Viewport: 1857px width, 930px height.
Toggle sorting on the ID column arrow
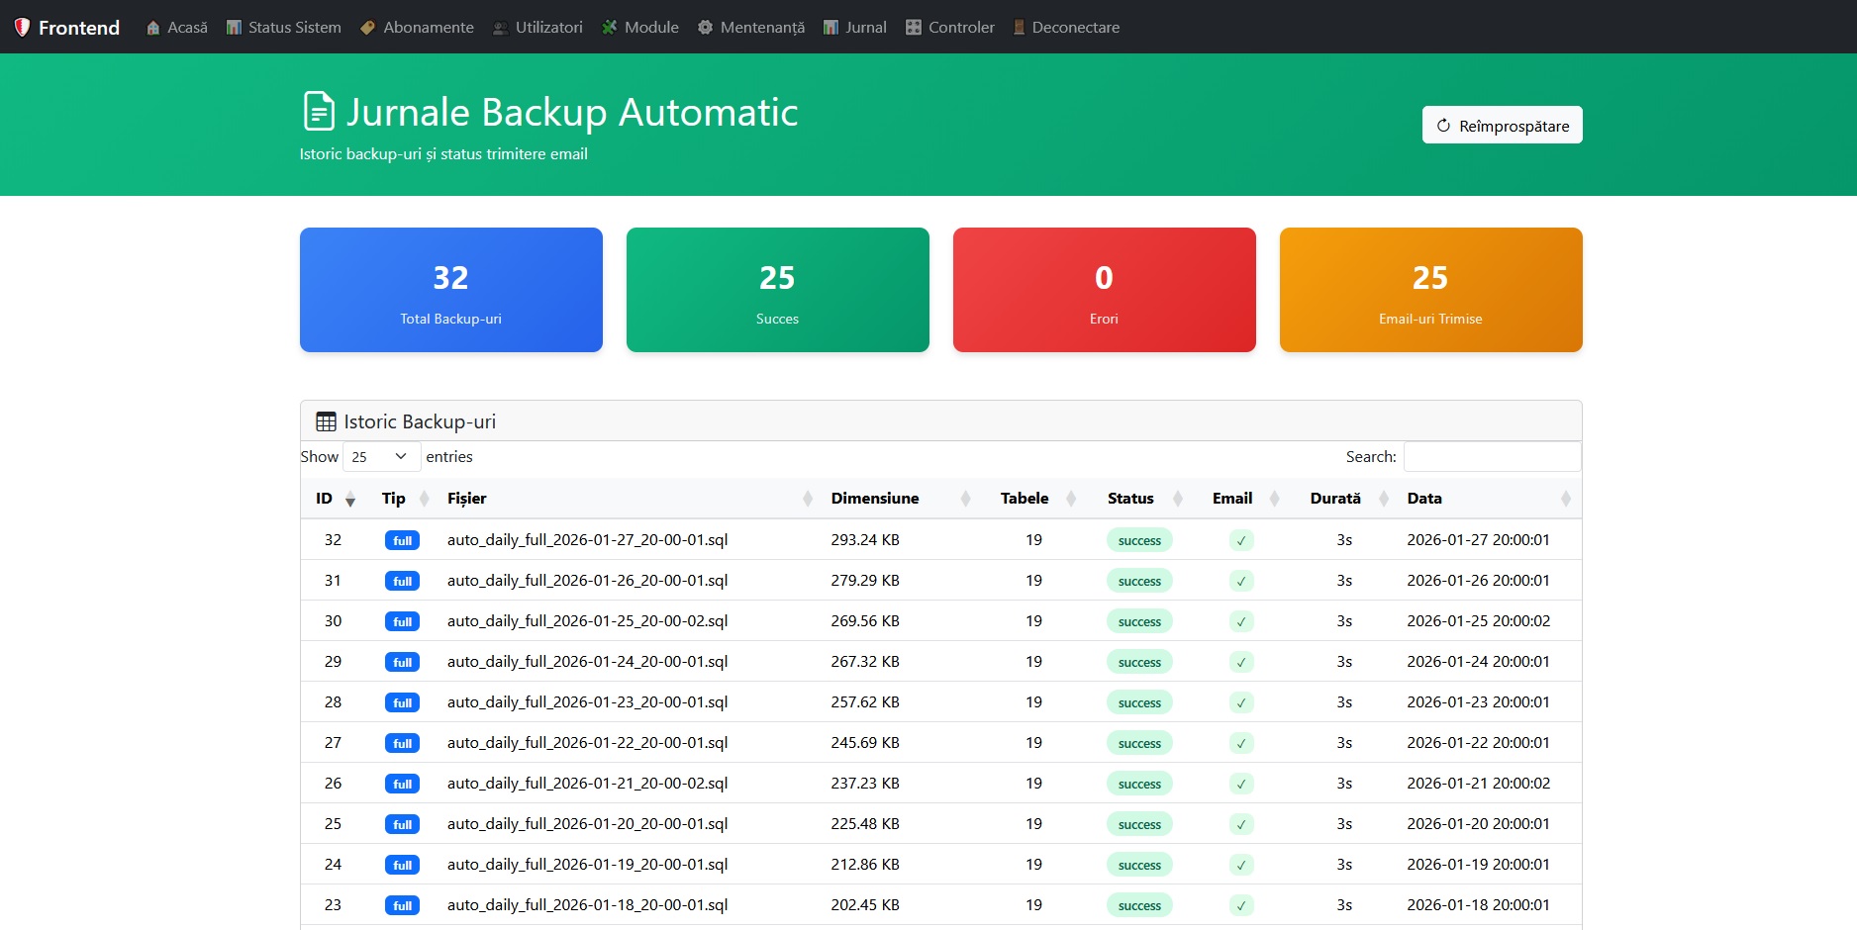[x=350, y=501]
